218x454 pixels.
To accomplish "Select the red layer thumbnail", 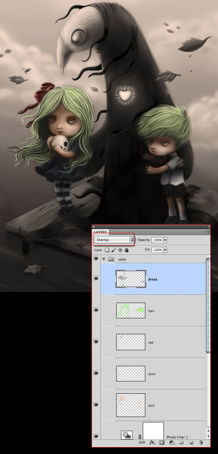I will (131, 342).
